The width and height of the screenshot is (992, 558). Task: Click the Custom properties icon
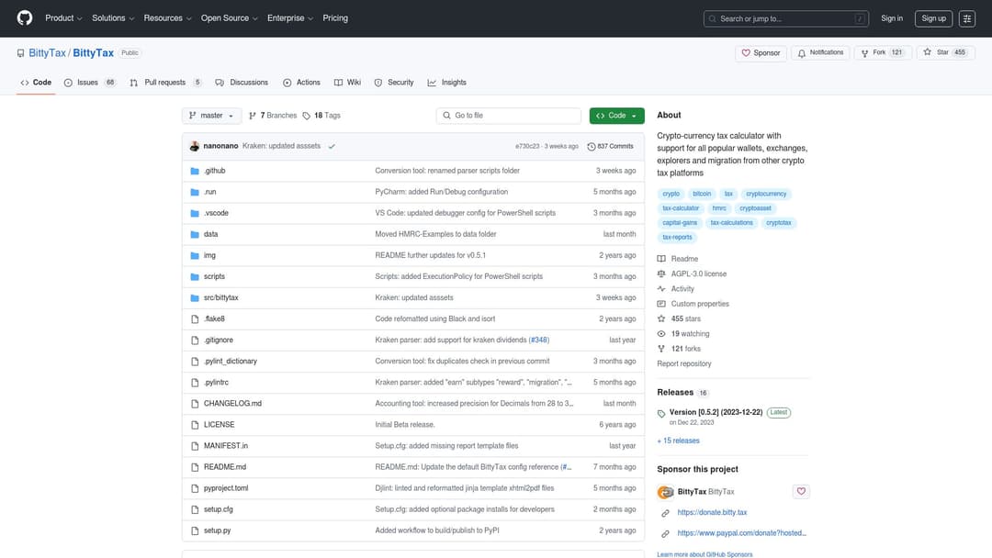click(x=661, y=304)
